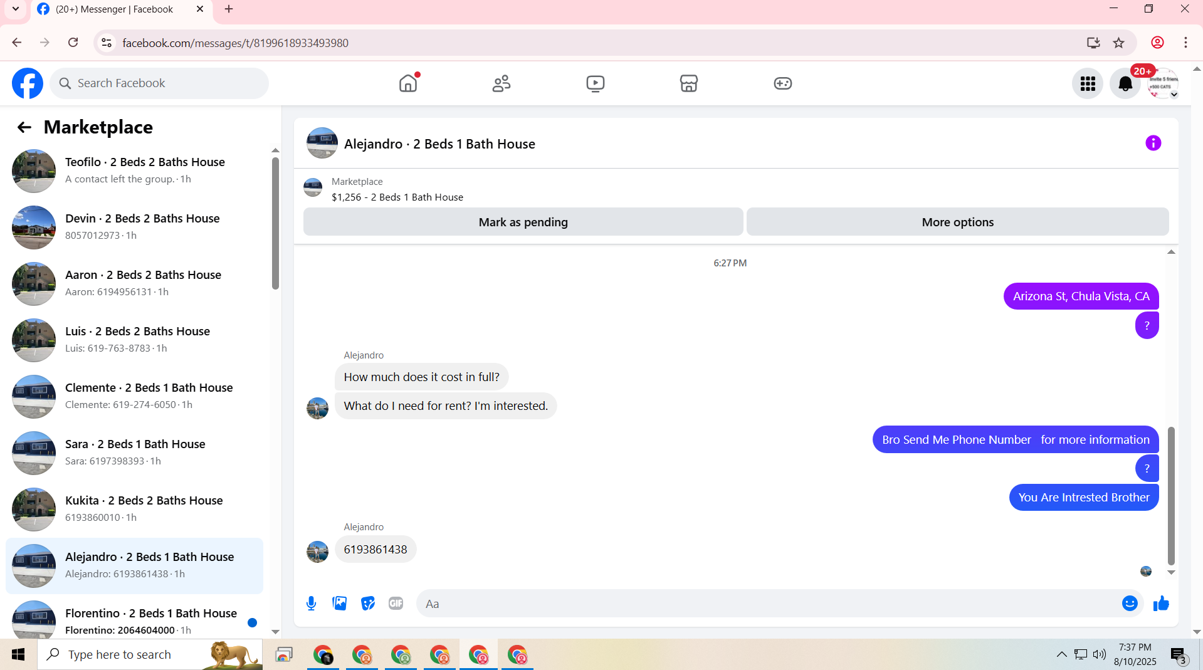Open Devin 2 Beds 2 Baths conversation
1203x670 pixels.
(x=134, y=227)
